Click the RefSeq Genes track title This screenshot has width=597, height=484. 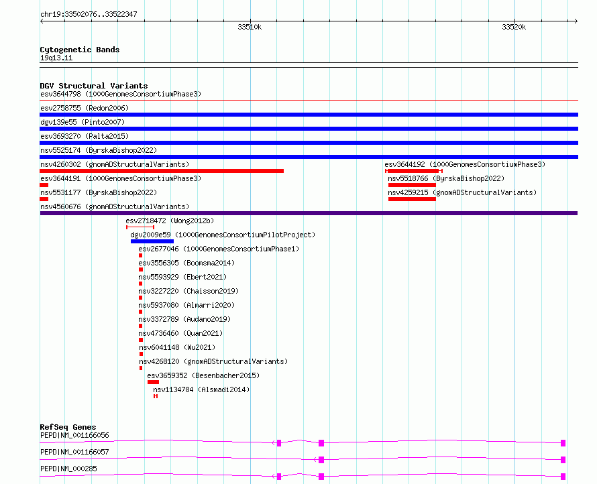pos(68,427)
